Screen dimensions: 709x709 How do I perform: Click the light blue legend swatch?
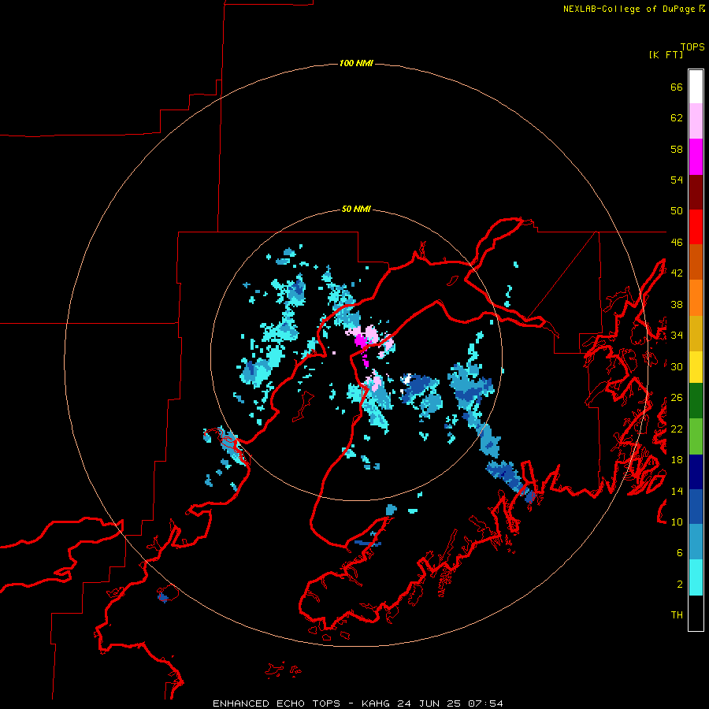pos(696,542)
